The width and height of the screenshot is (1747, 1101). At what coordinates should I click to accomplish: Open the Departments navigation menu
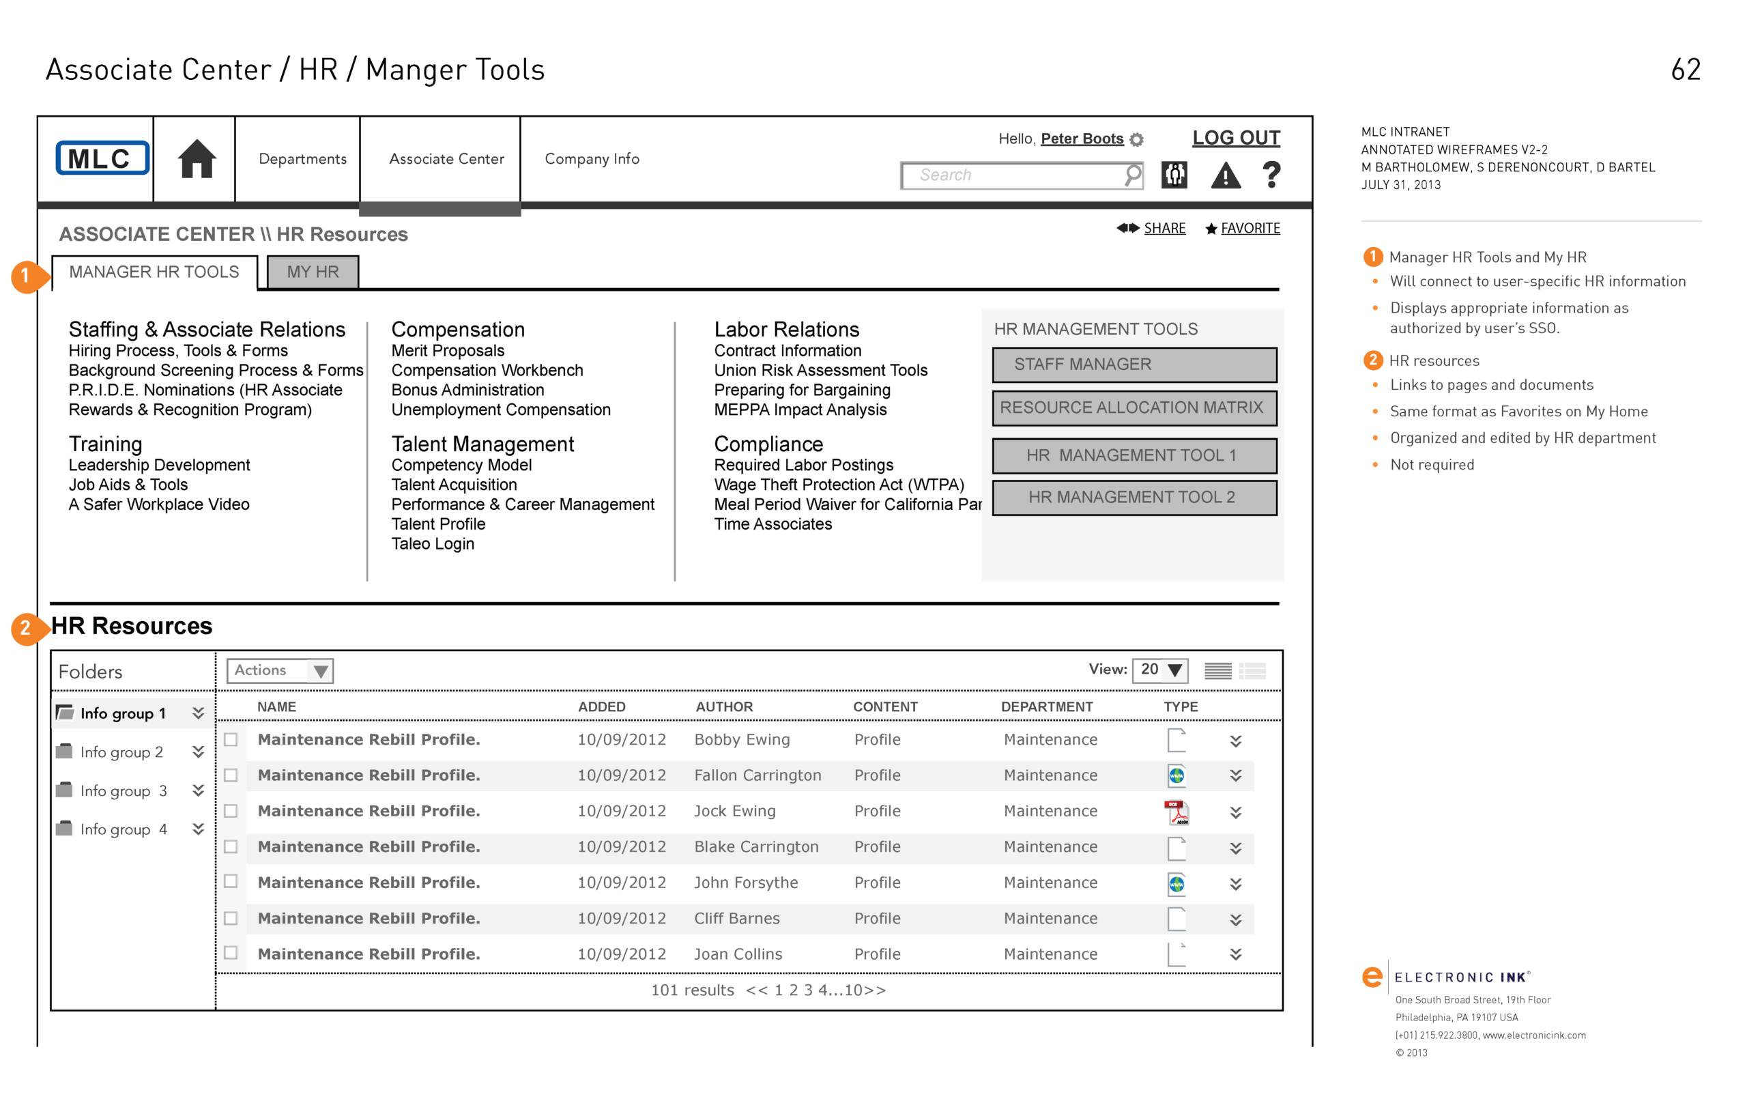(x=302, y=159)
